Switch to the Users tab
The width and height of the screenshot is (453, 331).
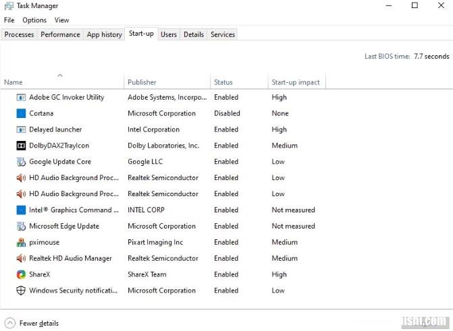169,34
